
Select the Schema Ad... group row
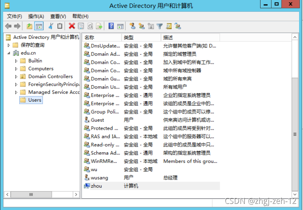151,153
